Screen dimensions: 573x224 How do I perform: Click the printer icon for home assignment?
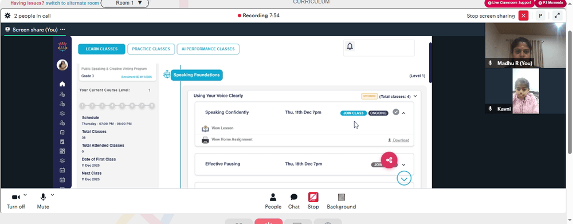pos(205,140)
